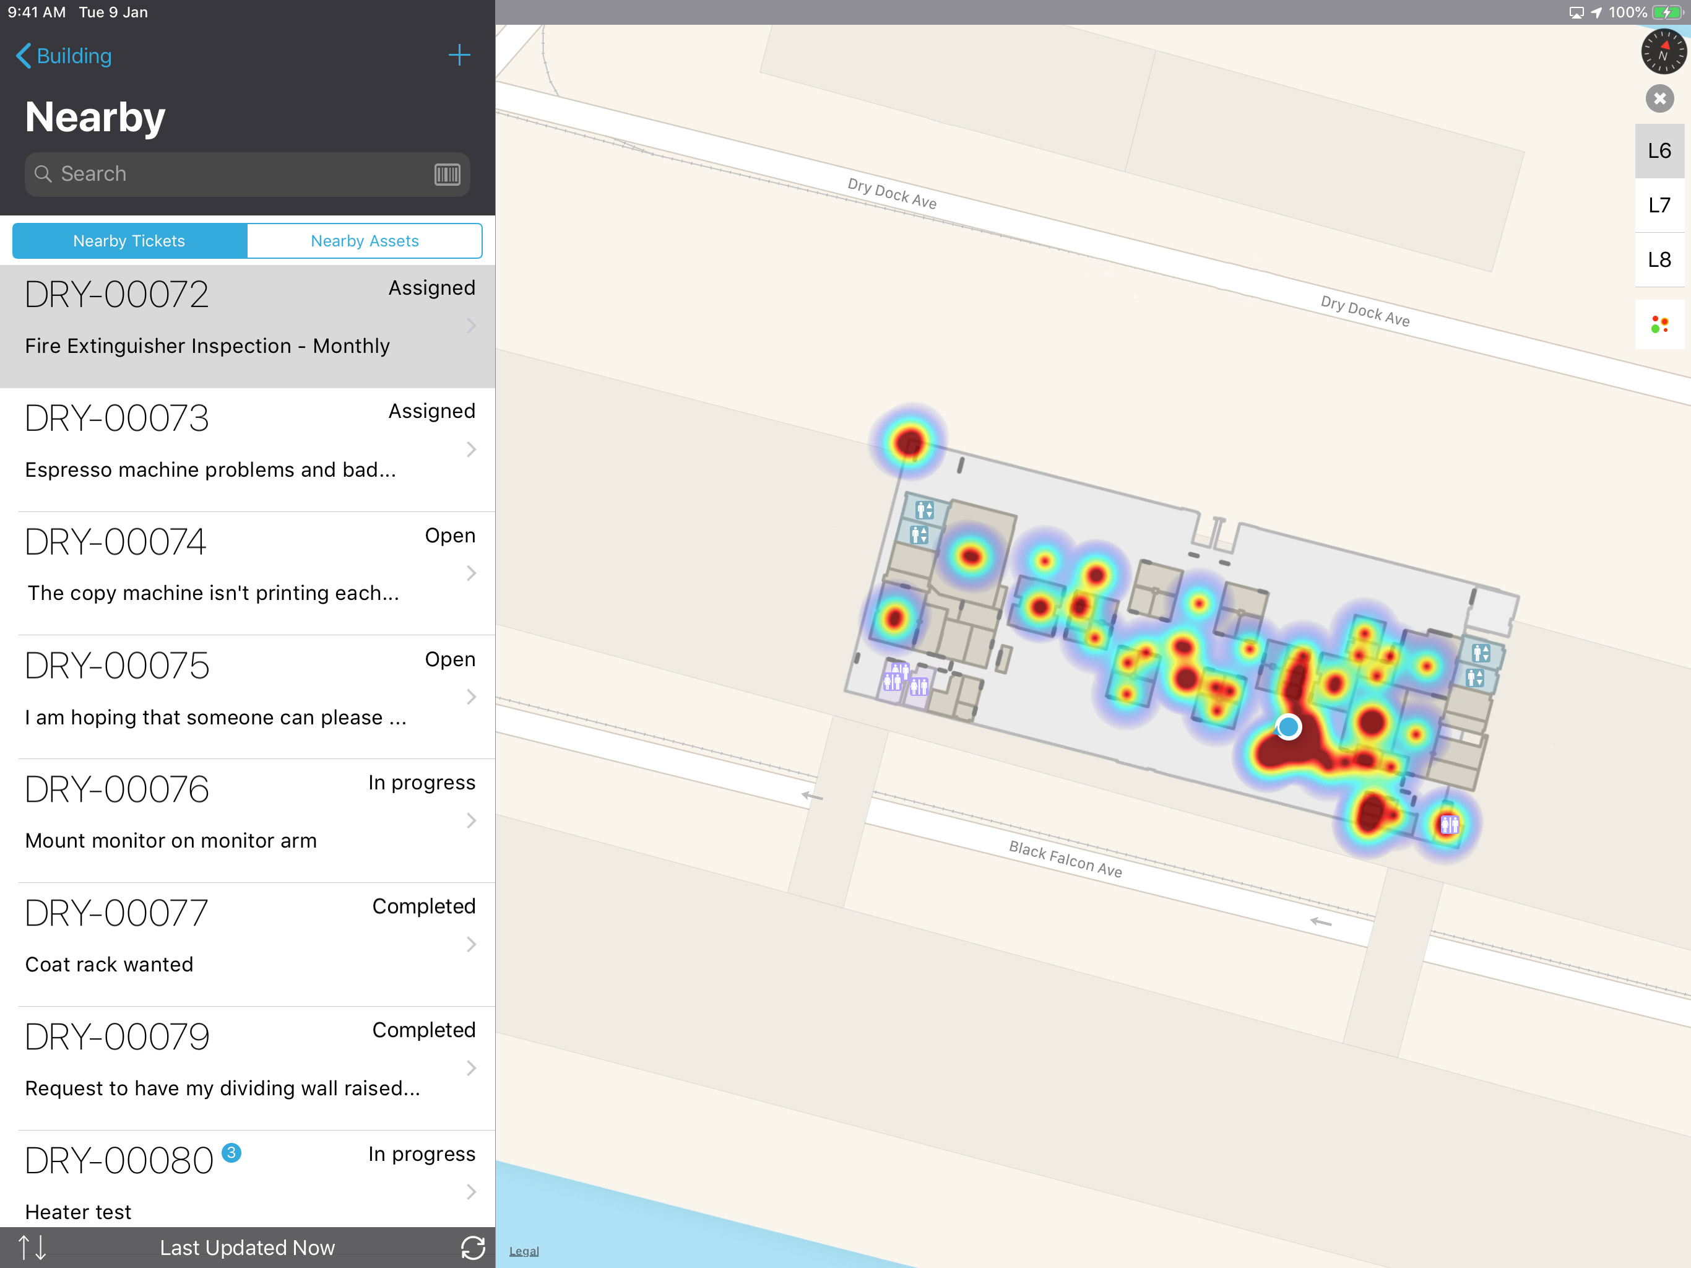Switch to the Nearby Assets tab
Screen dimensions: 1691x1268
[x=365, y=241]
